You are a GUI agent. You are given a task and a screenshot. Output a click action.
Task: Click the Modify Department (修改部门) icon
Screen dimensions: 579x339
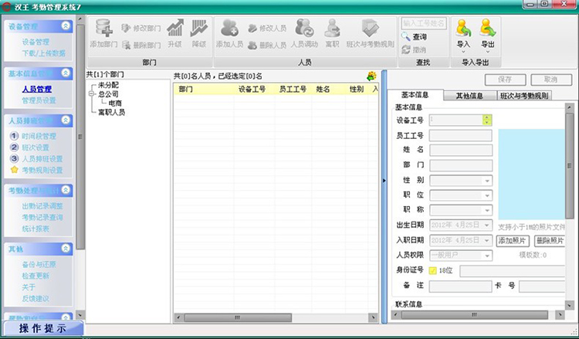pos(126,28)
